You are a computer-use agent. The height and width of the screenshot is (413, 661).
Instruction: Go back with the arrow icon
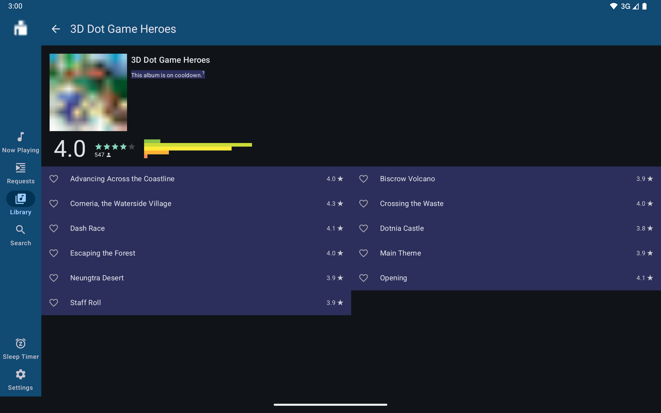coord(56,29)
